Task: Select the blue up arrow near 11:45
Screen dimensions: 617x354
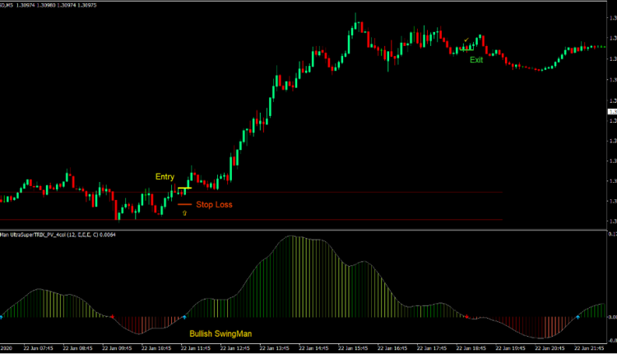Action: [184, 316]
